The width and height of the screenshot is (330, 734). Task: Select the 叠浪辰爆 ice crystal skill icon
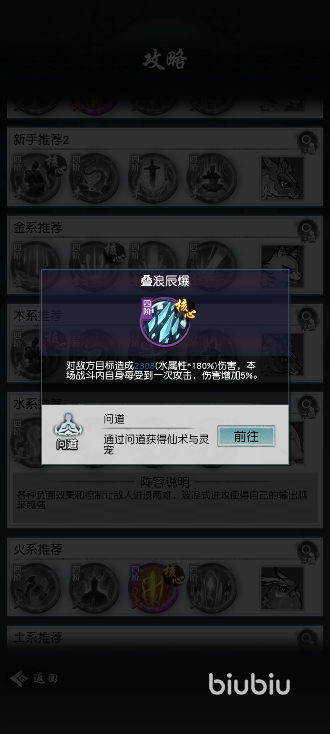pos(165,322)
